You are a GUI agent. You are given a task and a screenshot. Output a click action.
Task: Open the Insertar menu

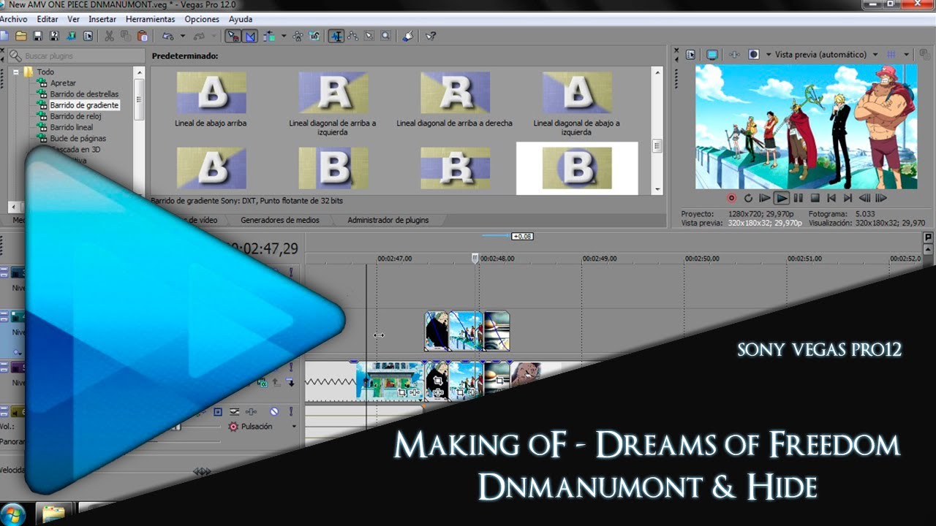click(x=102, y=19)
